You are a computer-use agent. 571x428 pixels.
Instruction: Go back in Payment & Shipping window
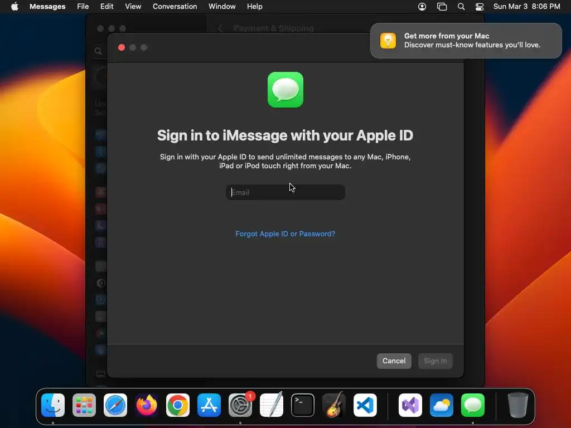220,28
